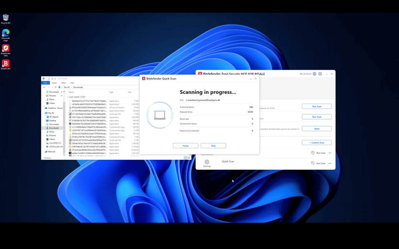The width and height of the screenshot is (399, 249).
Task: Open the Recycle Bin desktop icon
Action: [5, 19]
